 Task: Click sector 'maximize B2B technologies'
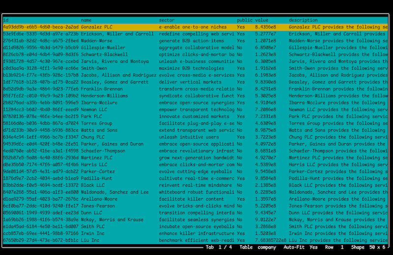point(191,68)
